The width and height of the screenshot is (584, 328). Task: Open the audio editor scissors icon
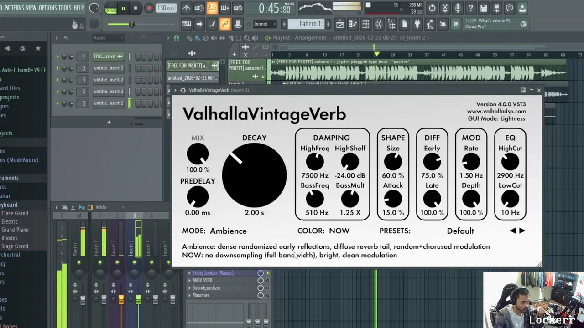coord(445,8)
